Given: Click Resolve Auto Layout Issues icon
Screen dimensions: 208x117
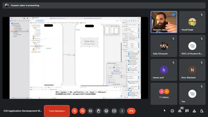Looking at the screenshot, I should [118, 87].
